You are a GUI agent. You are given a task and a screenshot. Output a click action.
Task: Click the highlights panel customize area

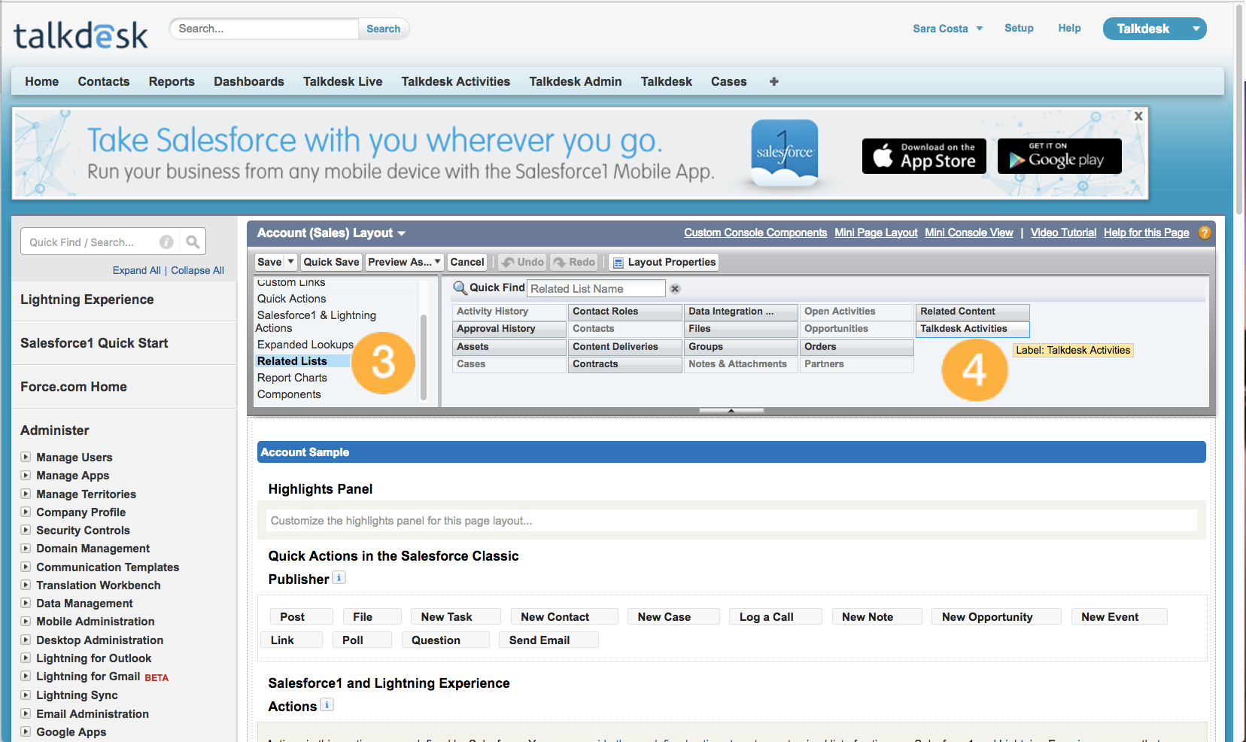731,521
